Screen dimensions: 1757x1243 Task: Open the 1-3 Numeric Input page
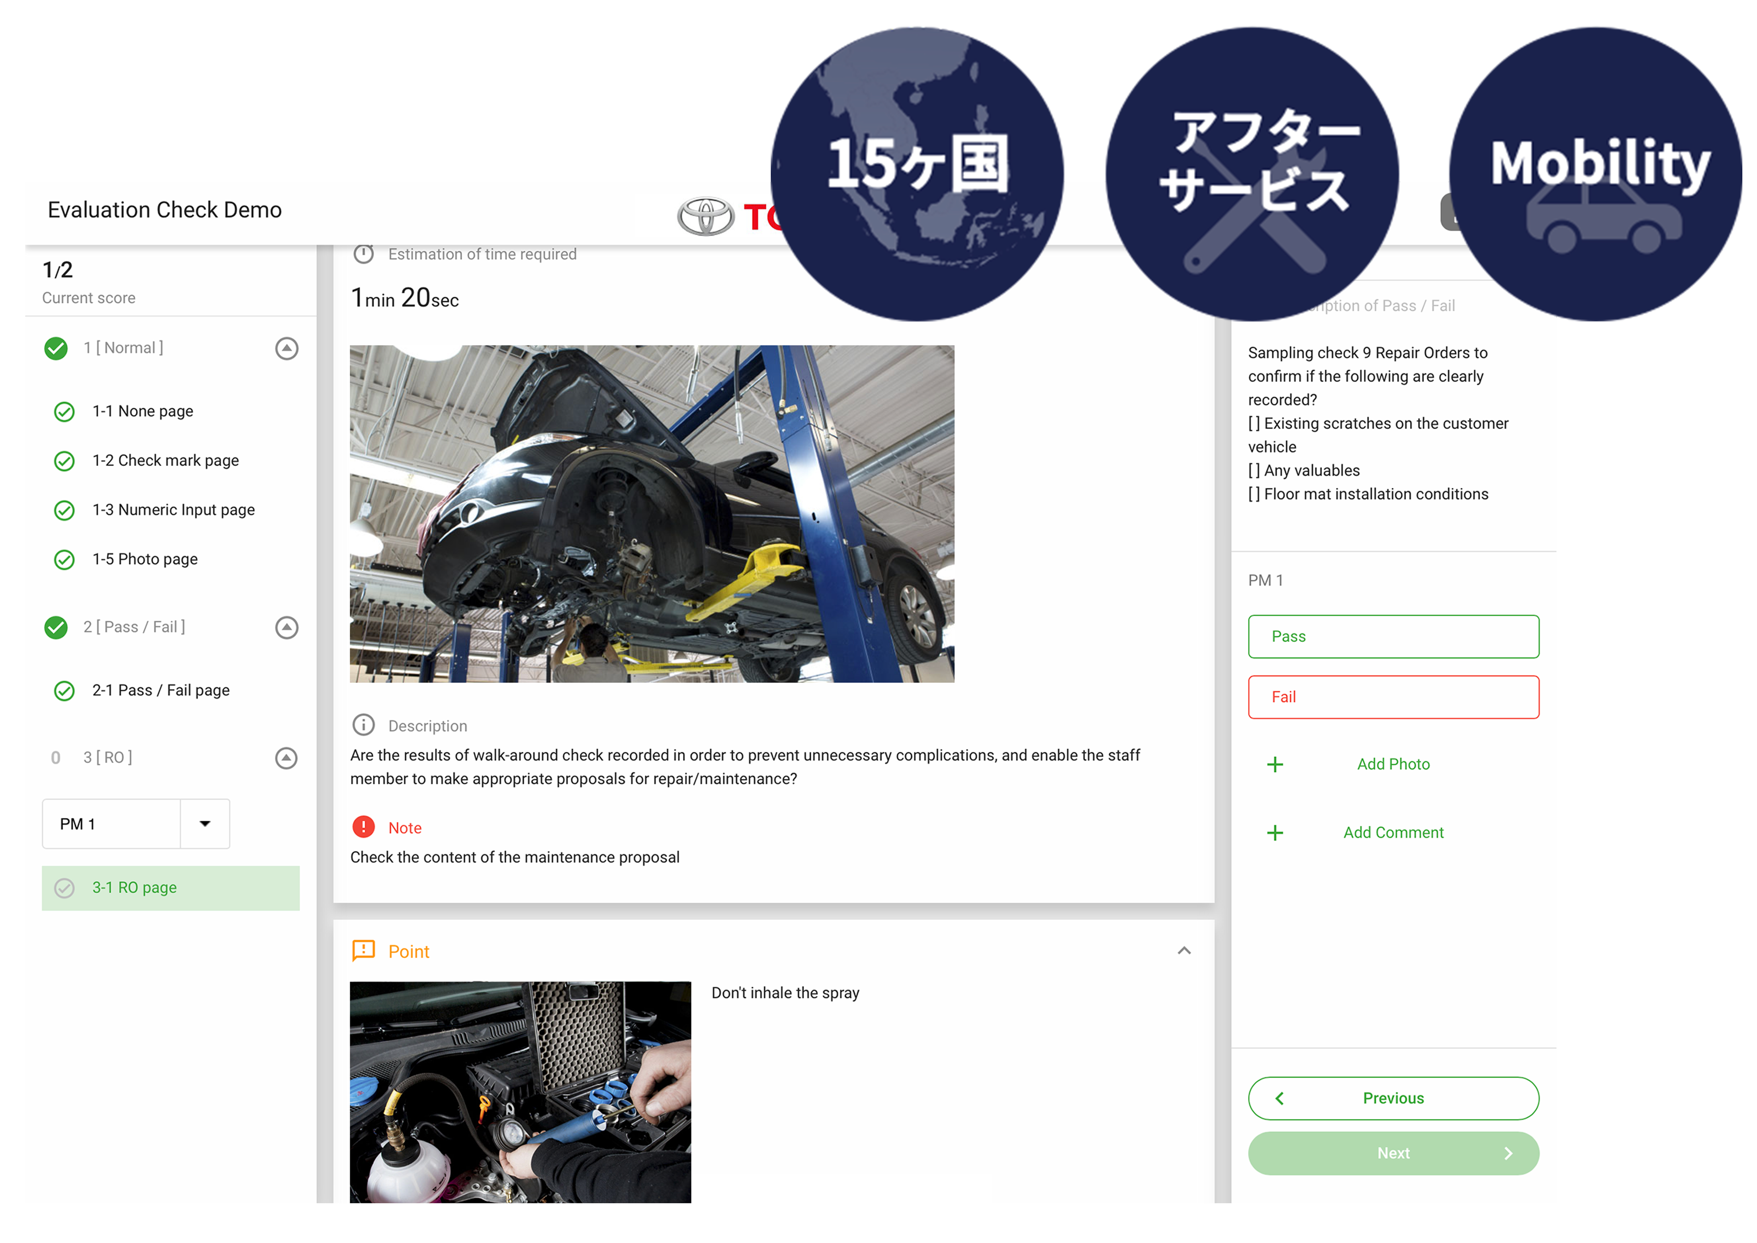coord(174,510)
